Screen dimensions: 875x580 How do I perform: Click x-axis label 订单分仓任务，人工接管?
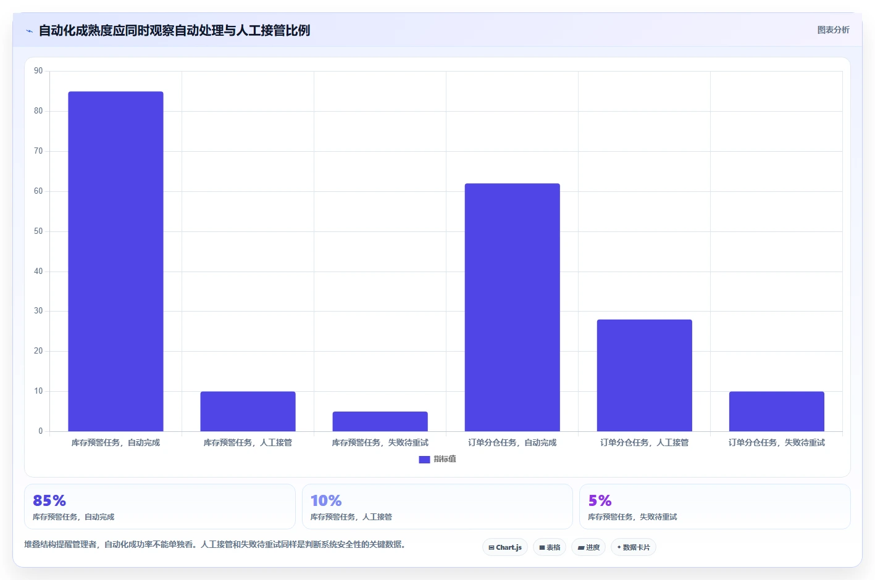[x=644, y=442]
